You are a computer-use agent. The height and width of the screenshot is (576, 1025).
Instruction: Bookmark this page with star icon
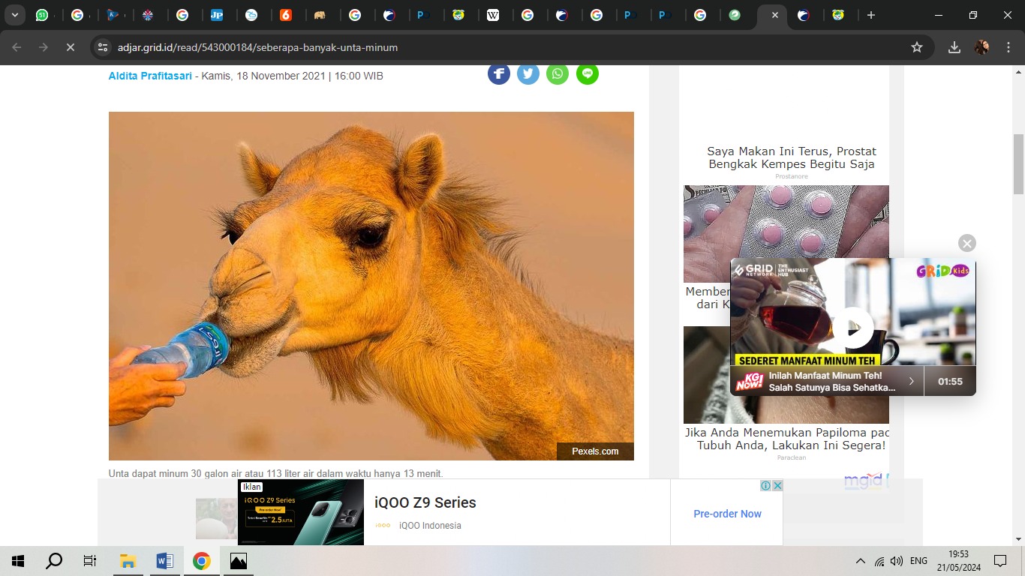(916, 47)
